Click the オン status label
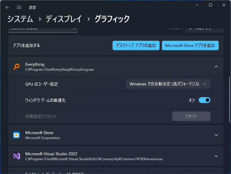The image size is (231, 174). tap(192, 100)
